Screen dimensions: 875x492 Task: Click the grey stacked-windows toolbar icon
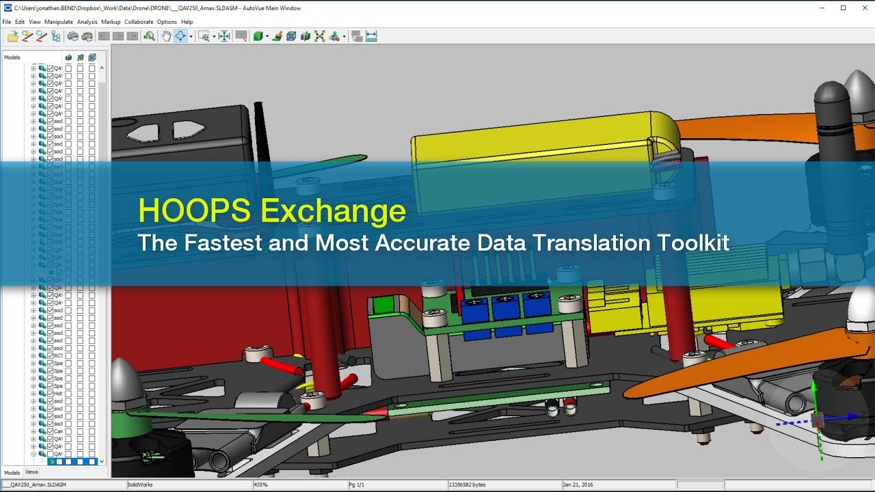point(356,36)
